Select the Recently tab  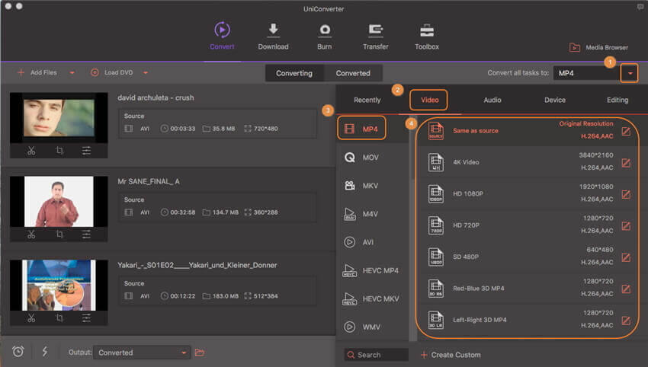pos(367,100)
